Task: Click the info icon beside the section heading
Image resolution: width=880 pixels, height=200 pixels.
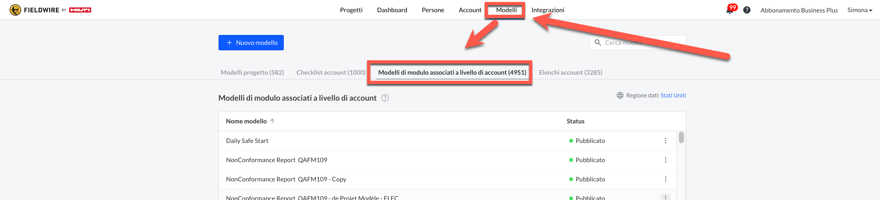Action: pyautogui.click(x=385, y=98)
